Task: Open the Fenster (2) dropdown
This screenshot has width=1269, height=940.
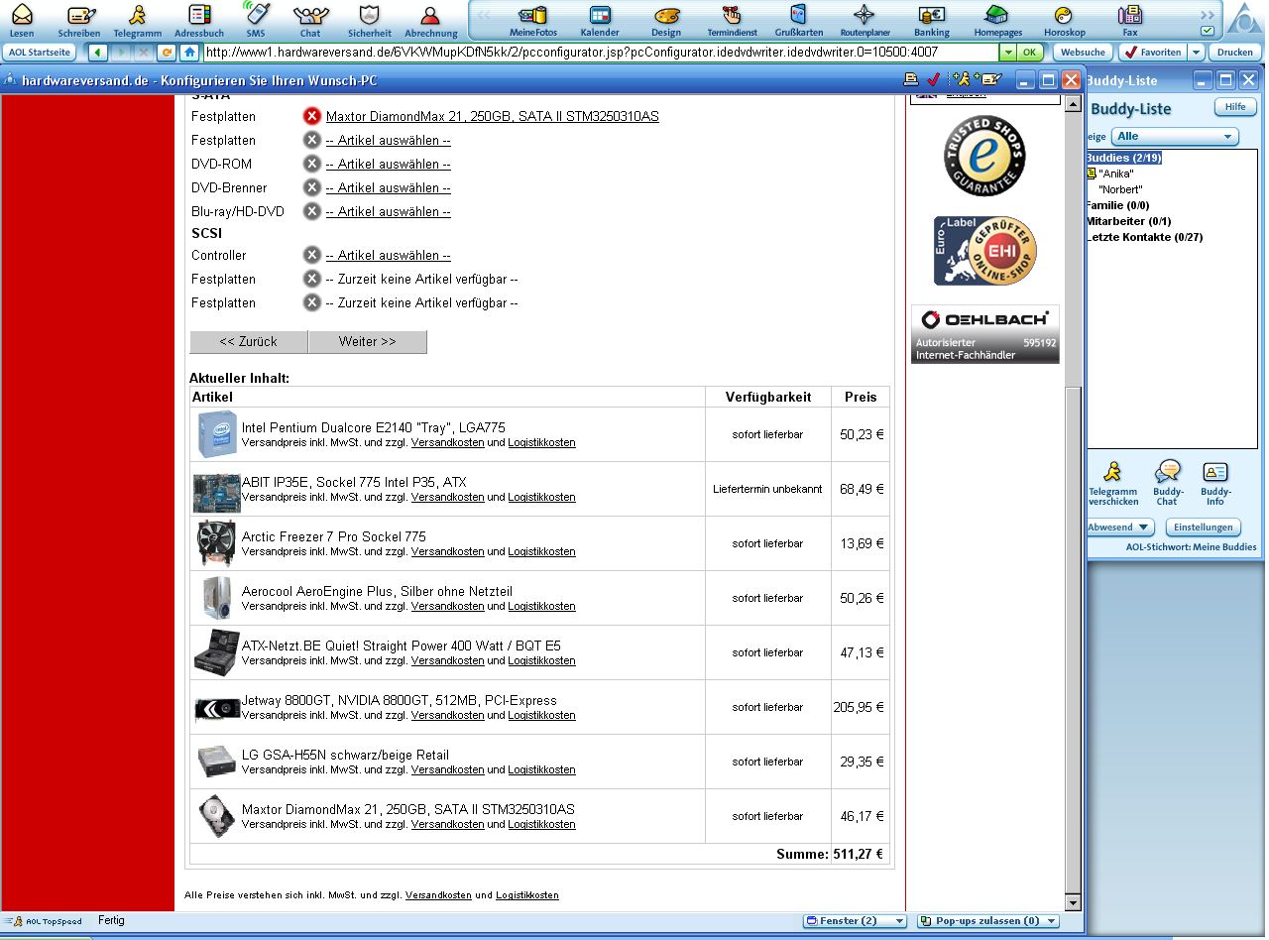Action: (855, 921)
